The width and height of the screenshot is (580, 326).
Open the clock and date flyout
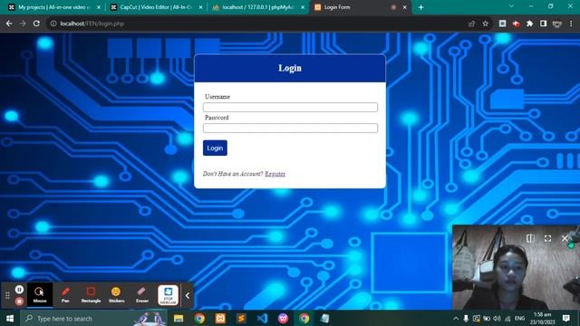(543, 318)
